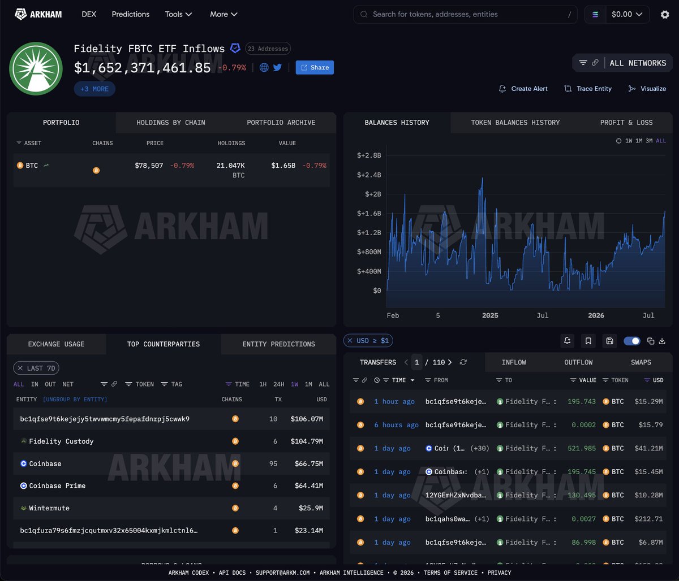Go to previous transfers page
Viewport: 679px width, 581px height.
(x=406, y=362)
